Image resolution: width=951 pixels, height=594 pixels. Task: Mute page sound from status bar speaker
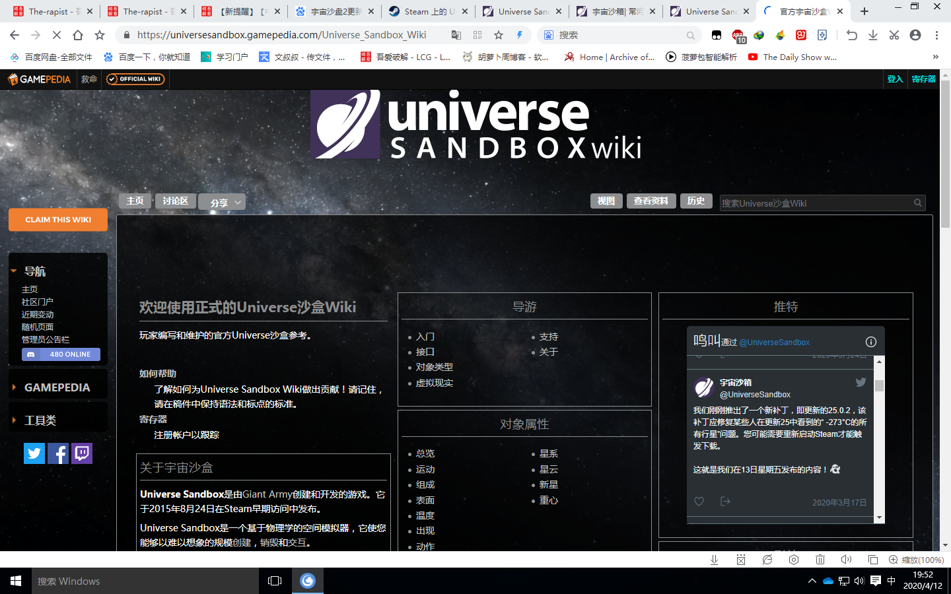(x=847, y=560)
